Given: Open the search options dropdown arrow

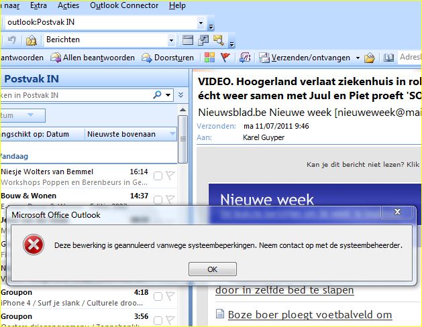Looking at the screenshot, I should click(x=168, y=95).
